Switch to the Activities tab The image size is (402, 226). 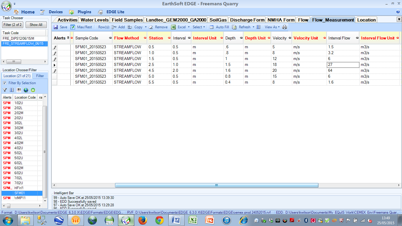coord(67,20)
